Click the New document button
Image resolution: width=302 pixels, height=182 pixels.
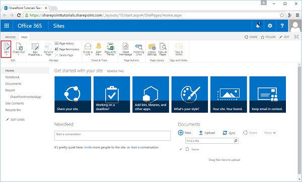pos(185,133)
